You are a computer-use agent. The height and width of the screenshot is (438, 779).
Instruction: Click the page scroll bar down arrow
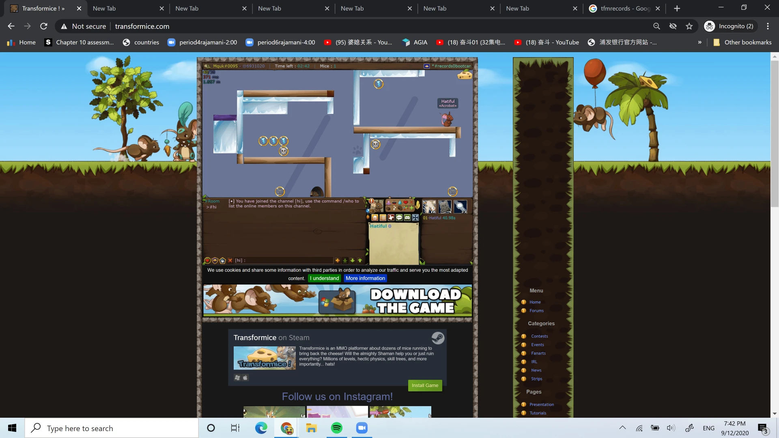pos(775,414)
